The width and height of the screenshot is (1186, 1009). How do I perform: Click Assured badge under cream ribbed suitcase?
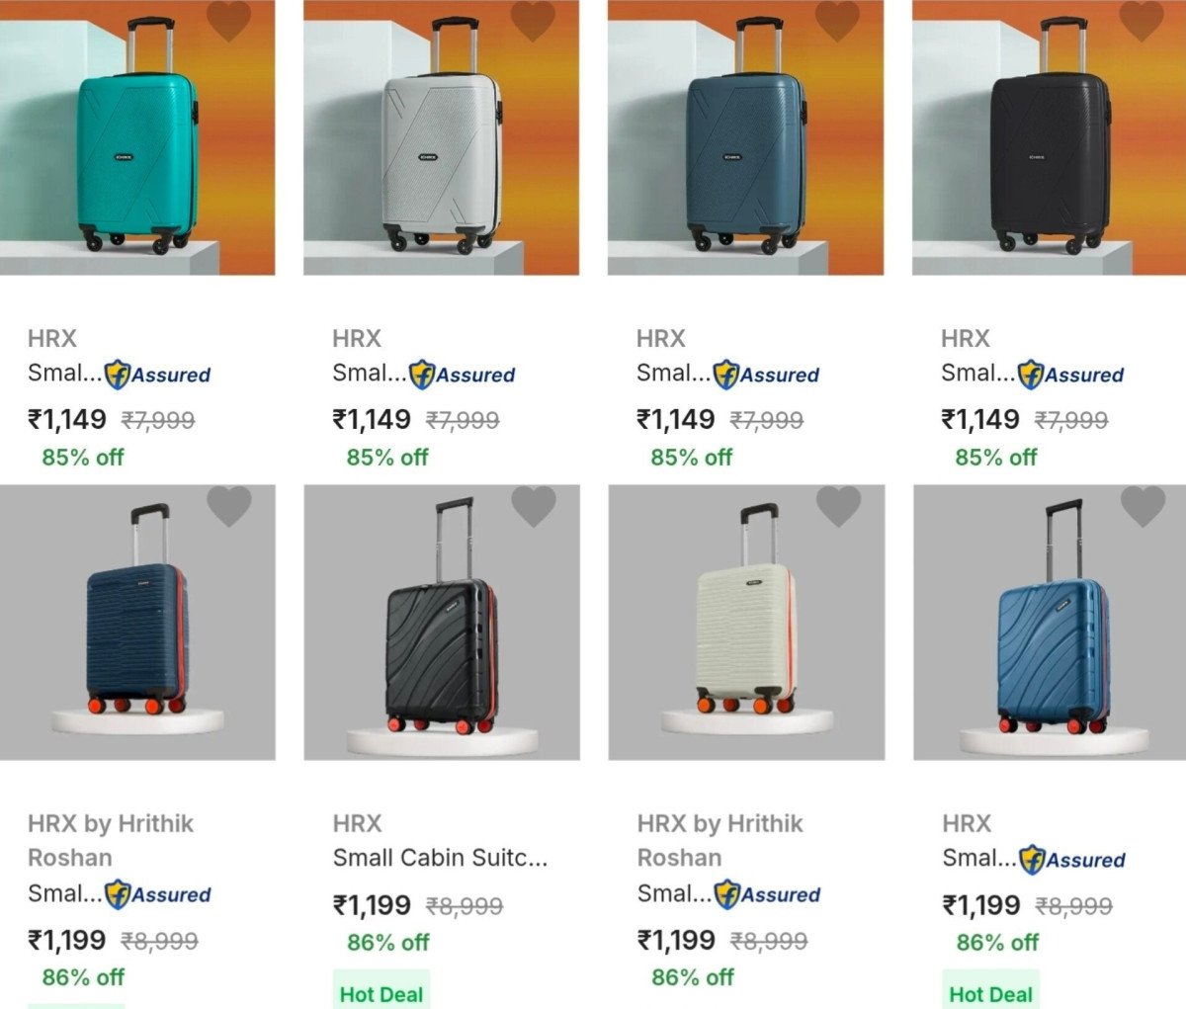point(767,894)
